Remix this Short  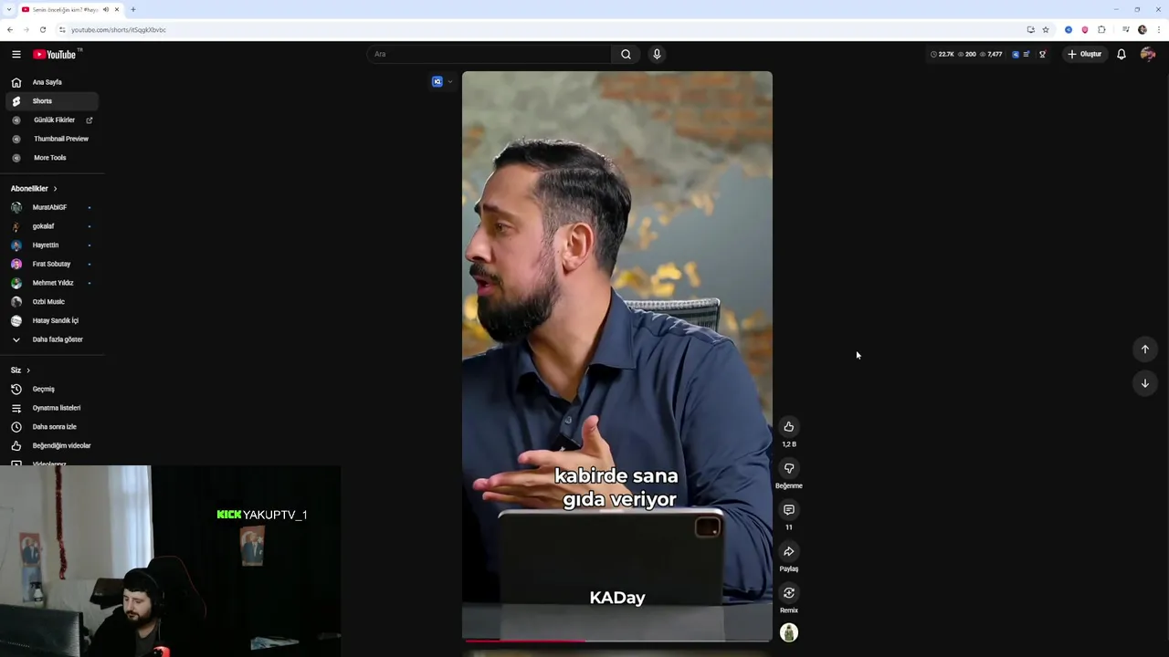(789, 592)
